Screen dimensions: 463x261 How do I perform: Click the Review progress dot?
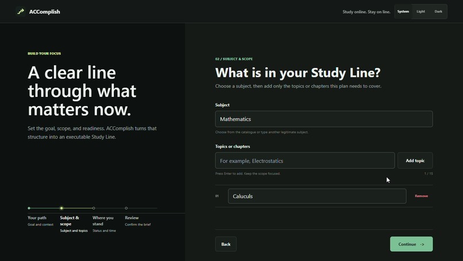(126, 208)
